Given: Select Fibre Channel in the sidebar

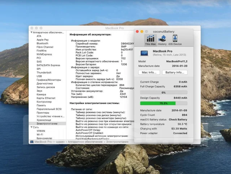Looking at the screenshot, I should (45, 47).
